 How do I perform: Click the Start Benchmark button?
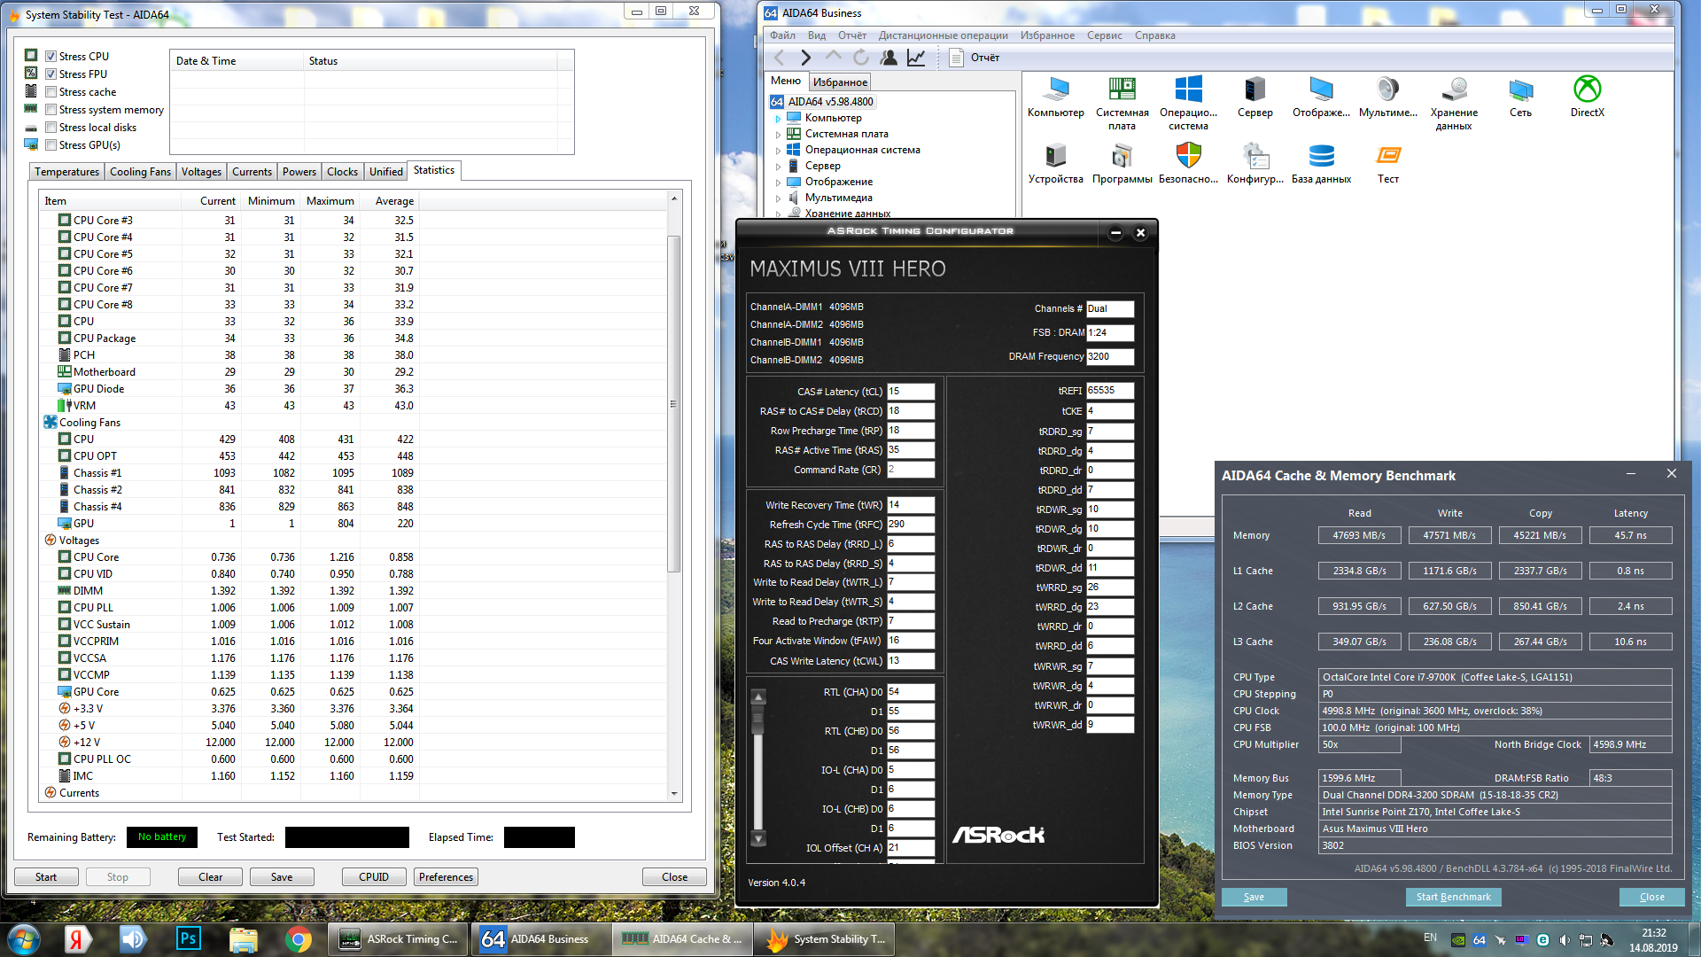pyautogui.click(x=1453, y=897)
